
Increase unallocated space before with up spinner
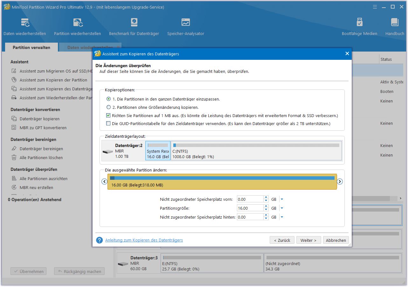pyautogui.click(x=266, y=198)
